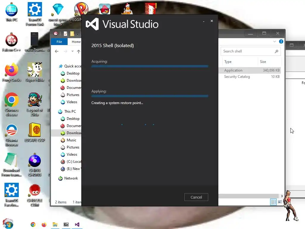The height and width of the screenshot is (229, 305).
Task: Go up one folder level
Action: coord(78,51)
